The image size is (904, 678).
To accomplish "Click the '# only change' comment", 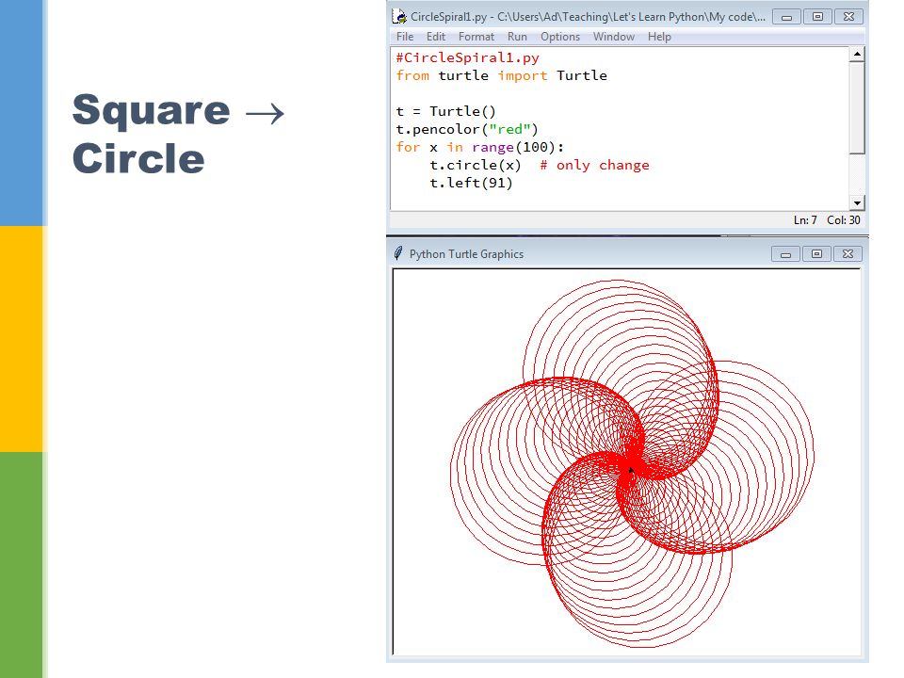I will [x=594, y=165].
